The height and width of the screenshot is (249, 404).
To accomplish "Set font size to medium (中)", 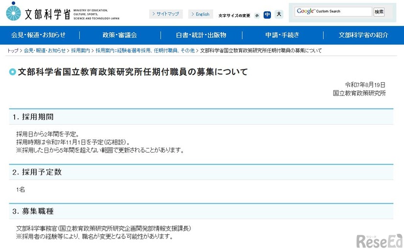I will (267, 15).
